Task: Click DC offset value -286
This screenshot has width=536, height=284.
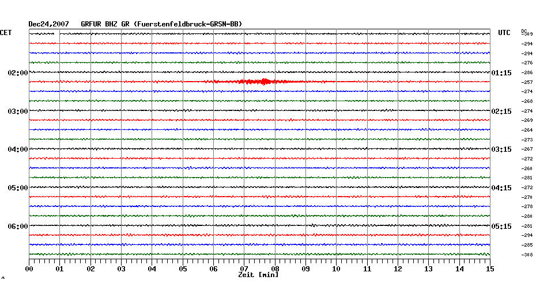Action: 527,72
